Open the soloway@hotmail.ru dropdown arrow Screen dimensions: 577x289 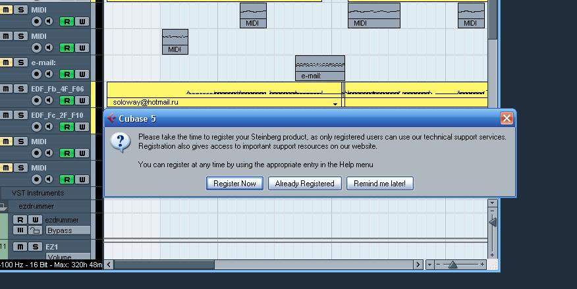(x=335, y=104)
